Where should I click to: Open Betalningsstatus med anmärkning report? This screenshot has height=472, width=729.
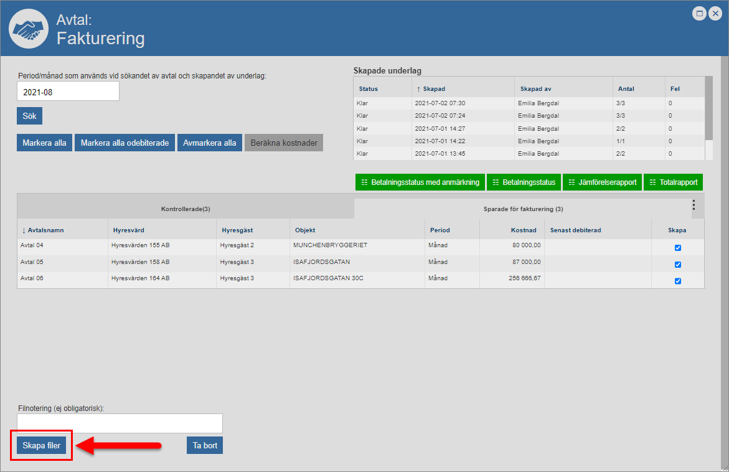[420, 182]
